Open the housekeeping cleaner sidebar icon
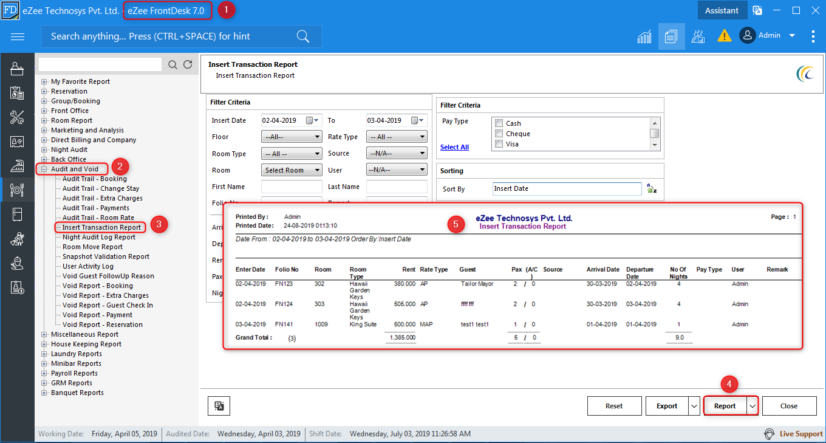826x443 pixels. tap(17, 239)
